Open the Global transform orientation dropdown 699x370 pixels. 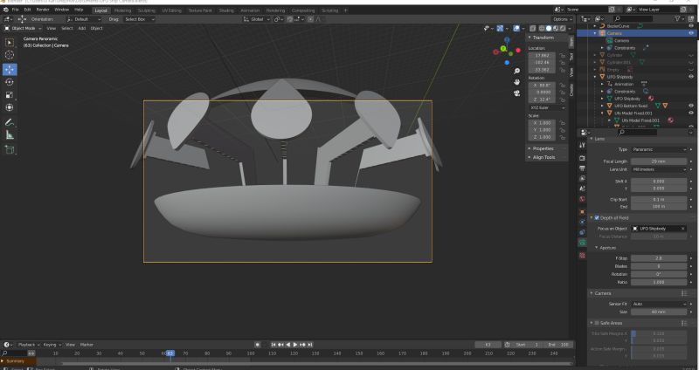(x=257, y=19)
